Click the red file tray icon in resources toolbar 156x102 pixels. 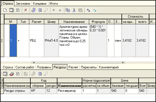(x=12, y=74)
